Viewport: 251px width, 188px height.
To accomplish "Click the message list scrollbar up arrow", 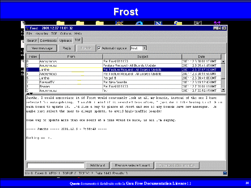I will (223, 61).
